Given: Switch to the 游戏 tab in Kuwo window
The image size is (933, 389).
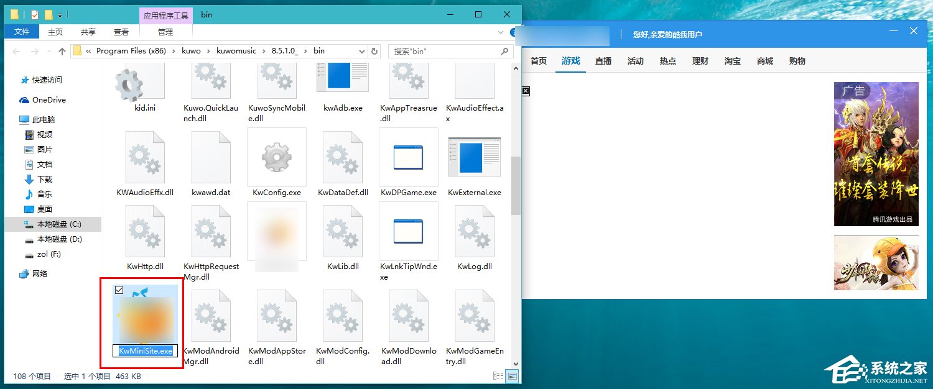Looking at the screenshot, I should (x=570, y=61).
